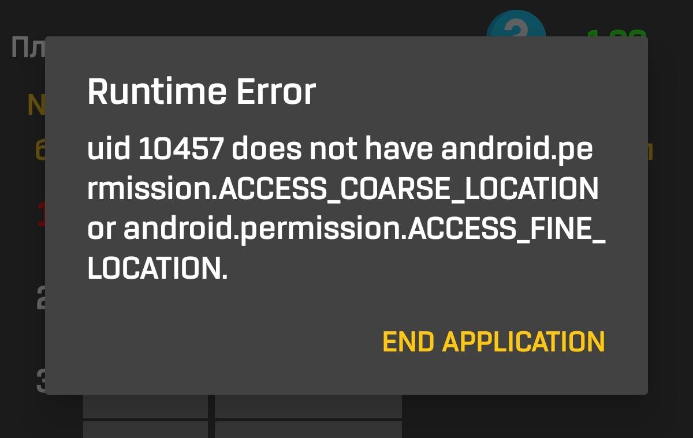Tap the END APPLICATION button
Image resolution: width=693 pixels, height=438 pixels.
pos(494,342)
